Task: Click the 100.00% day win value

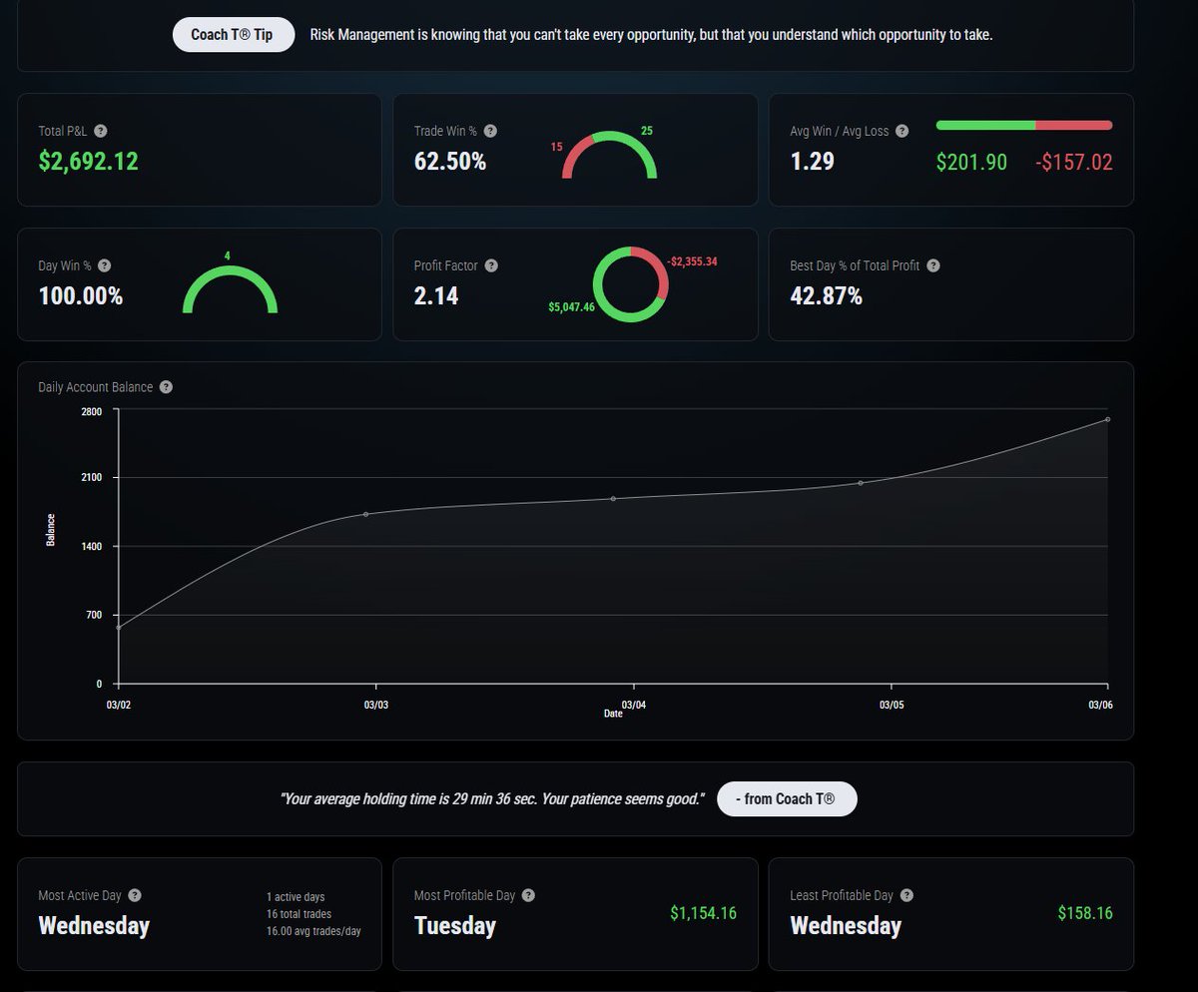Action: 81,296
